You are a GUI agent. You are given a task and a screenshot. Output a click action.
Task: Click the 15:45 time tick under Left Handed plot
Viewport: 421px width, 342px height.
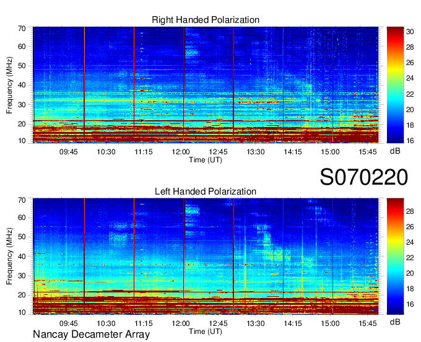coord(368,323)
